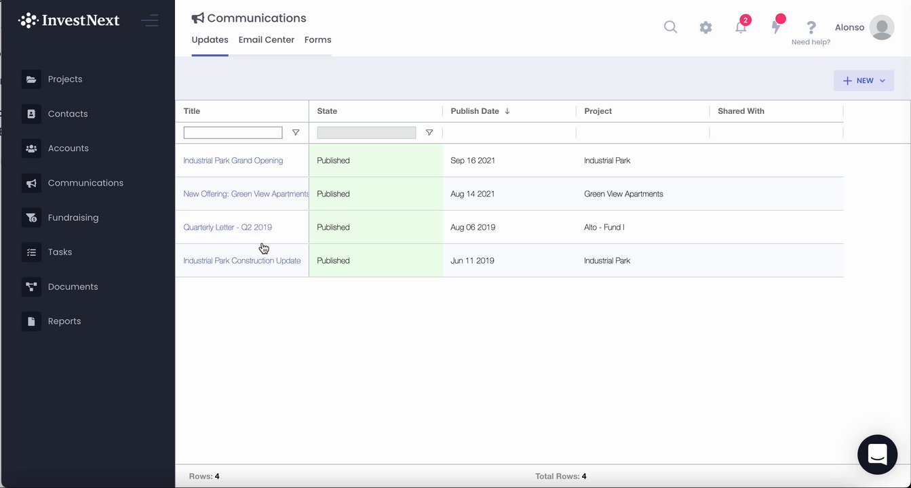Screen dimensions: 911x488
Task: Open the Need help question mark
Action: pos(811,28)
